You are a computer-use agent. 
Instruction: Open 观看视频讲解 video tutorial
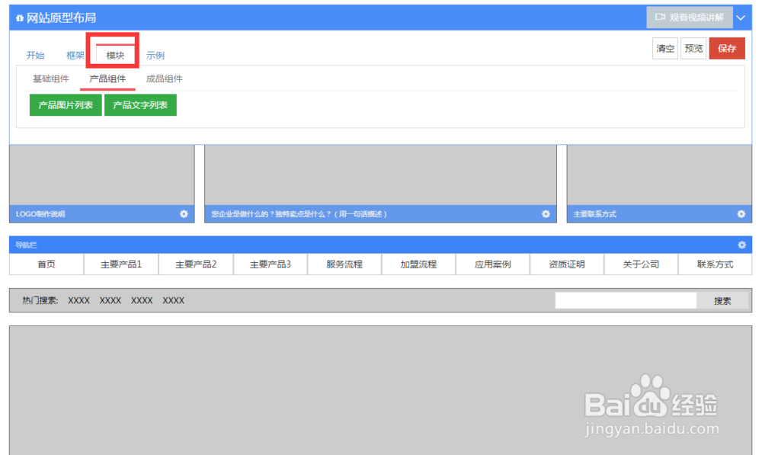690,18
